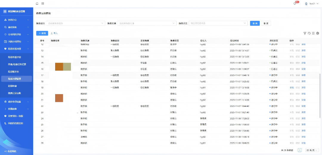The height and width of the screenshot is (155, 322).
Task: Click the 导入 upload icon button
Action: point(54,33)
